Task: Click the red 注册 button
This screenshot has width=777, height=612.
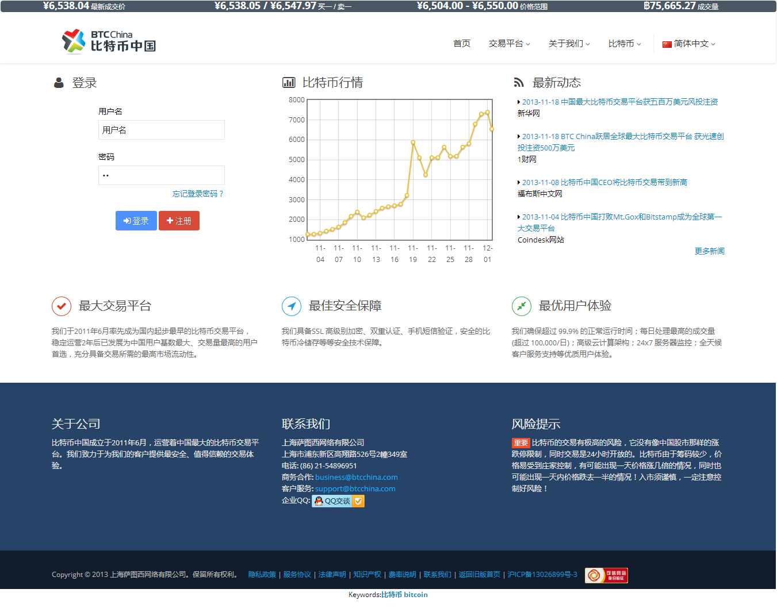Action: coord(179,221)
